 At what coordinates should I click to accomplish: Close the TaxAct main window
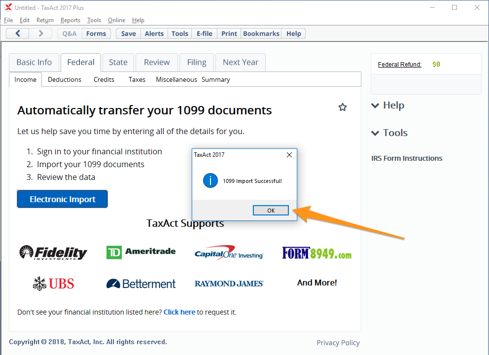(x=477, y=7)
